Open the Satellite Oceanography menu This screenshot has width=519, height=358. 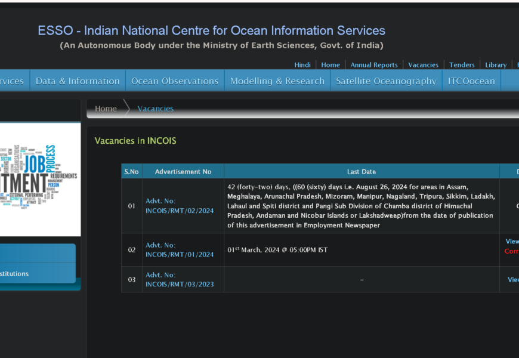coord(387,81)
